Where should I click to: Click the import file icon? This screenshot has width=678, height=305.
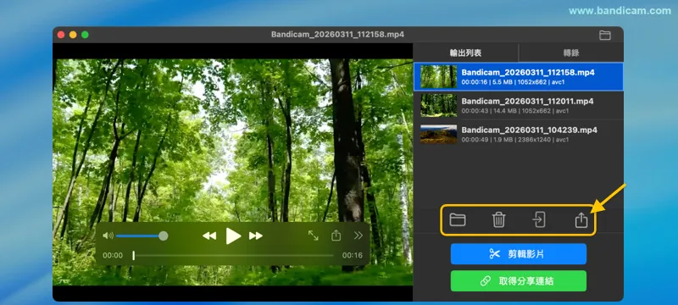539,220
